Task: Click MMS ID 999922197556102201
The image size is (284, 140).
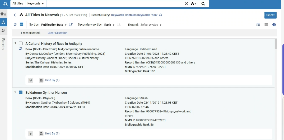Action: click(x=145, y=67)
